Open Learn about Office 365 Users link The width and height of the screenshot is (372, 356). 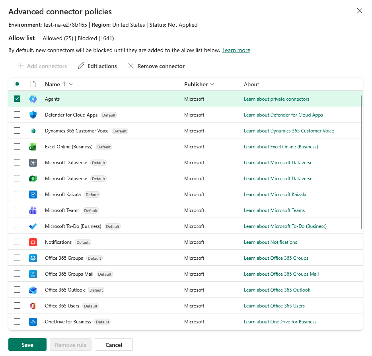274,306
